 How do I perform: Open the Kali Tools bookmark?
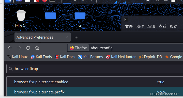pos(41,57)
